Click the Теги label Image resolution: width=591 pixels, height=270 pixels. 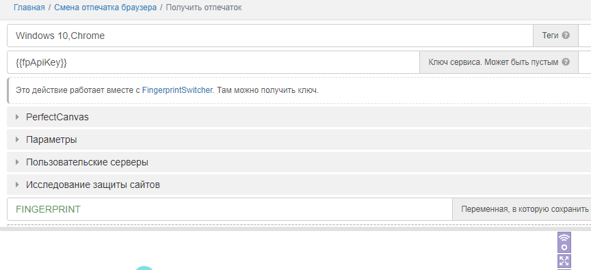pyautogui.click(x=550, y=36)
